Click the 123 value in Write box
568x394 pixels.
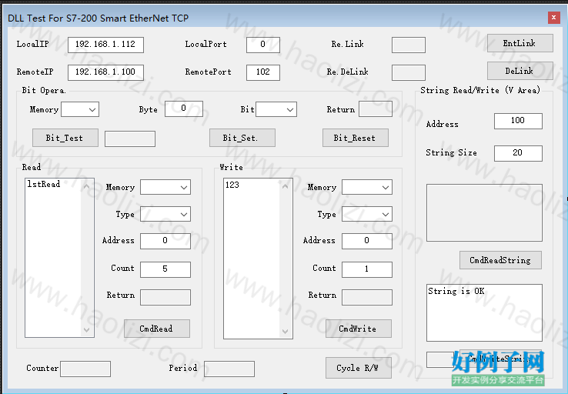click(232, 185)
